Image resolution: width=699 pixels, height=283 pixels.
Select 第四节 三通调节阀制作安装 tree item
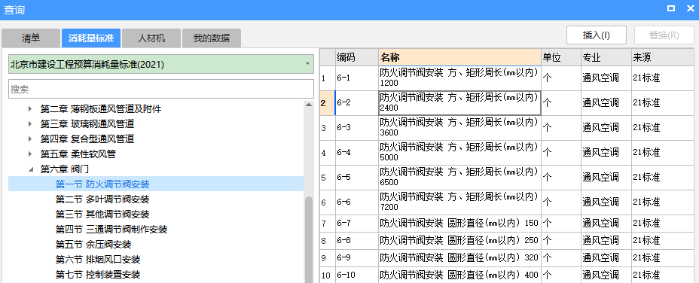point(111,230)
